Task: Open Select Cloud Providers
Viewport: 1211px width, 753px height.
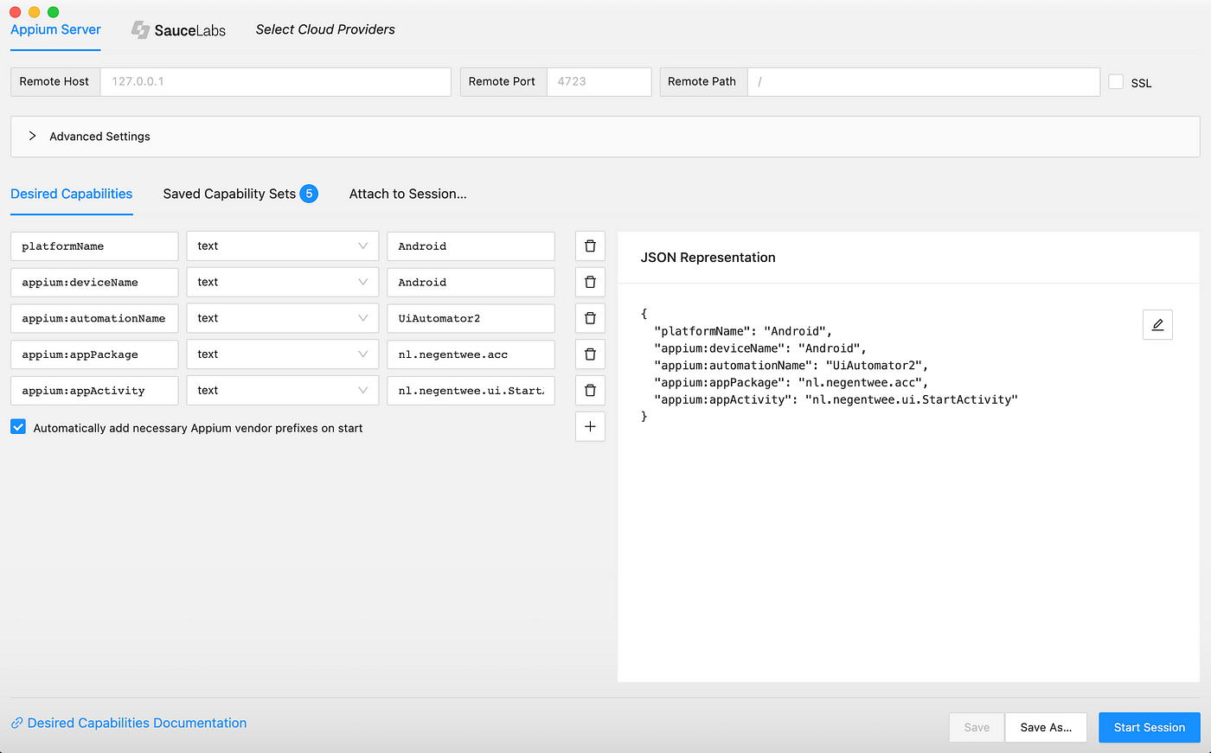Action: pyautogui.click(x=325, y=29)
